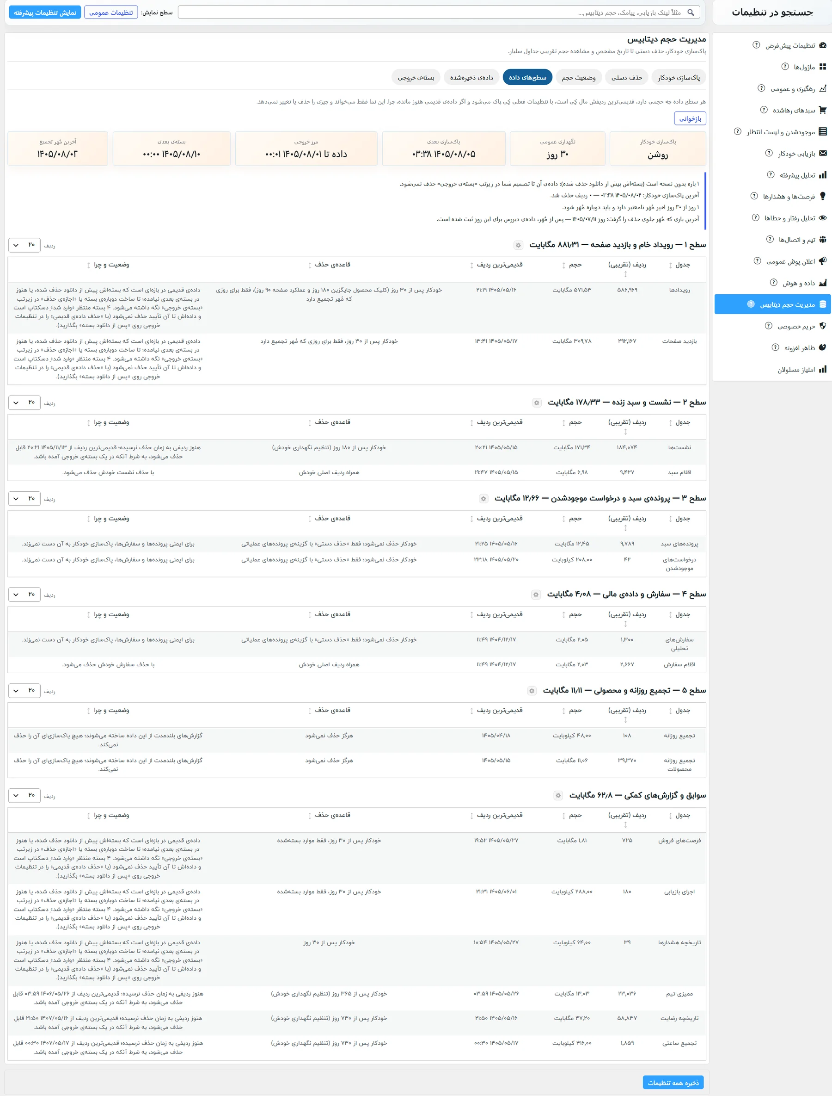Open «امتیاز مسئولان» in the sidebar

pos(773,369)
